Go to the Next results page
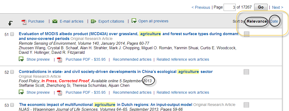The width and height of the screenshot is (289, 111). click(277, 7)
